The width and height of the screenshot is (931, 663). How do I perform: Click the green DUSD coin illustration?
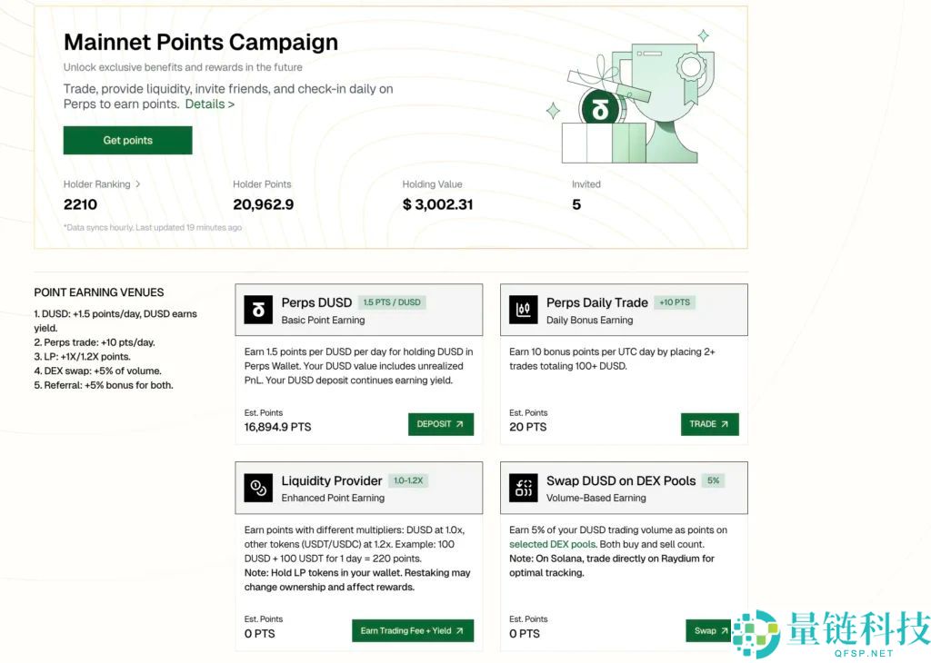(x=600, y=111)
